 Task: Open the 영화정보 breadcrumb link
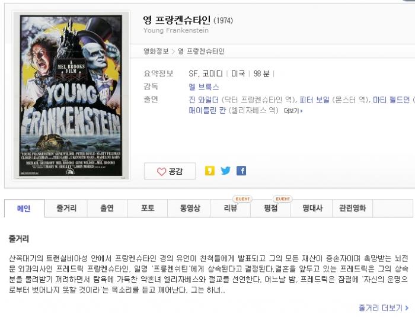156,51
